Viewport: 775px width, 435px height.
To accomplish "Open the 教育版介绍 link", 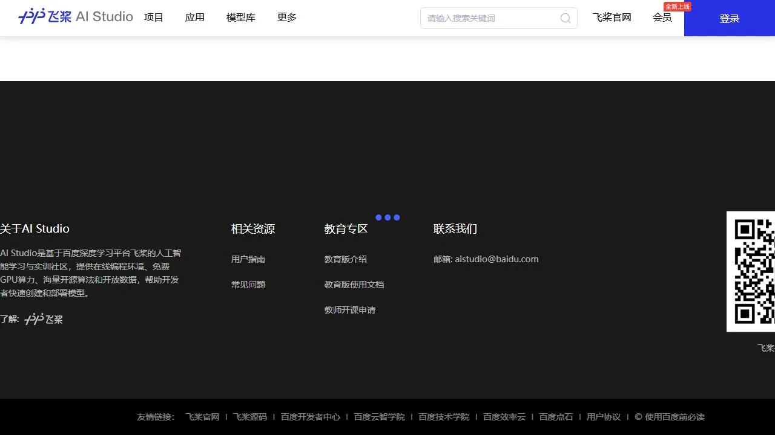I will click(346, 259).
